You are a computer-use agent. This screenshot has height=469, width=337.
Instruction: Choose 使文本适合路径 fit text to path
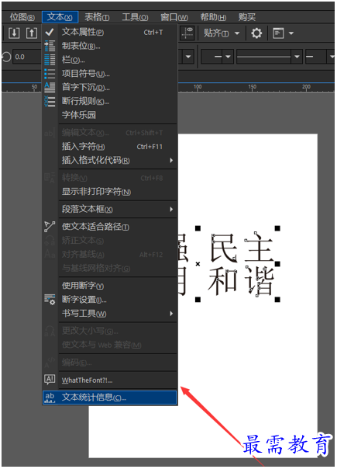pos(110,227)
